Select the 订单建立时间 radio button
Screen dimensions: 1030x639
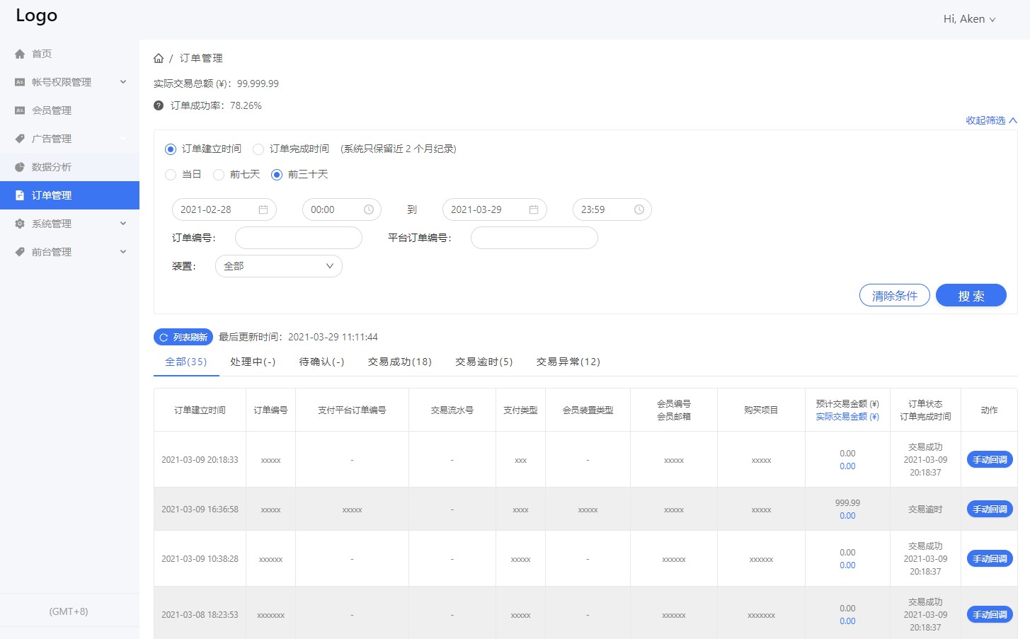coord(170,149)
